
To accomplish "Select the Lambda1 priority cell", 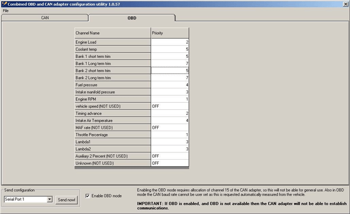I will [169, 142].
